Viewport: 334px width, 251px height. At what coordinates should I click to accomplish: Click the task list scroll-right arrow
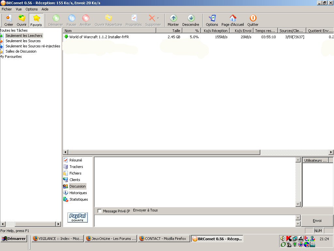(331, 152)
